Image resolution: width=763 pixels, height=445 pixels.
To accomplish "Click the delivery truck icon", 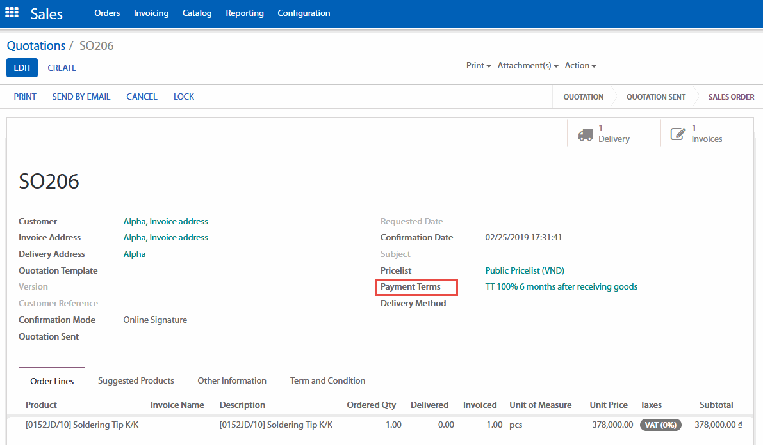I will 585,134.
